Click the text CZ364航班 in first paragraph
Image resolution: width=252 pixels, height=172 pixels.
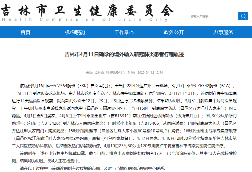(65, 86)
